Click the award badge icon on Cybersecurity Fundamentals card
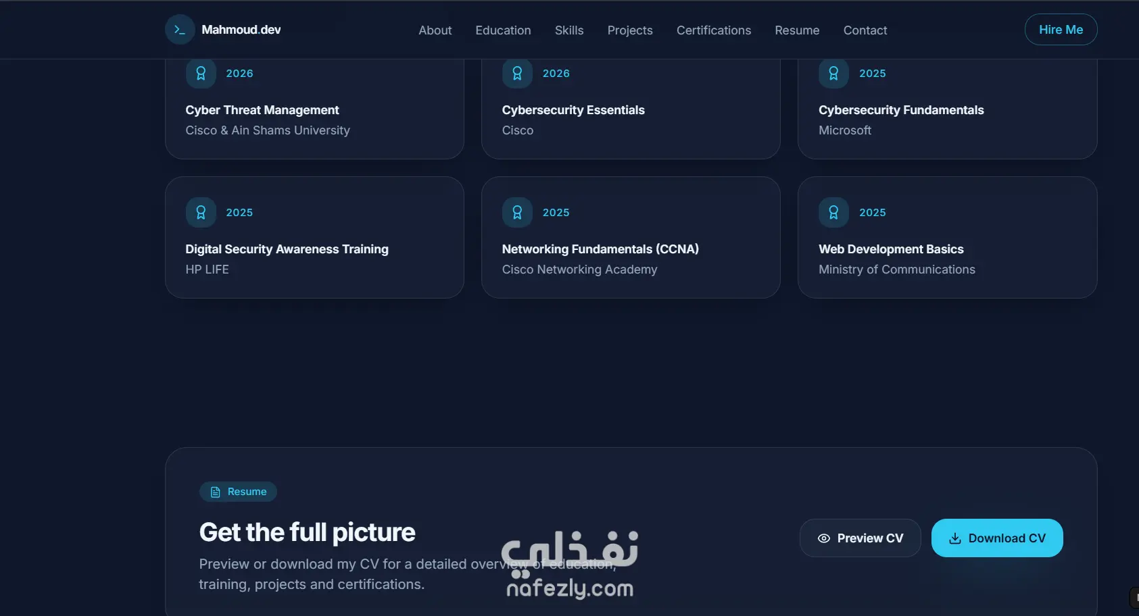This screenshot has height=616, width=1139. pos(833,73)
